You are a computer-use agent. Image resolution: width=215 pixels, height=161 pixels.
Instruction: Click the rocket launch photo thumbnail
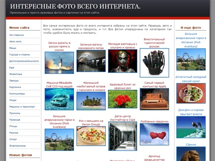click(59, 63)
